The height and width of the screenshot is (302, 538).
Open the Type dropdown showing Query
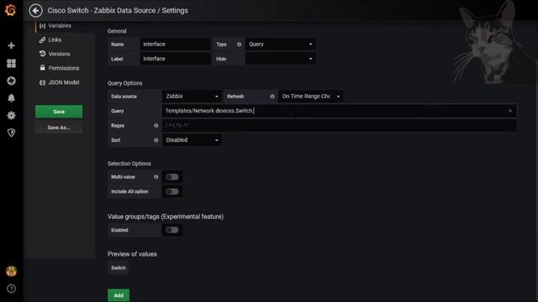281,44
